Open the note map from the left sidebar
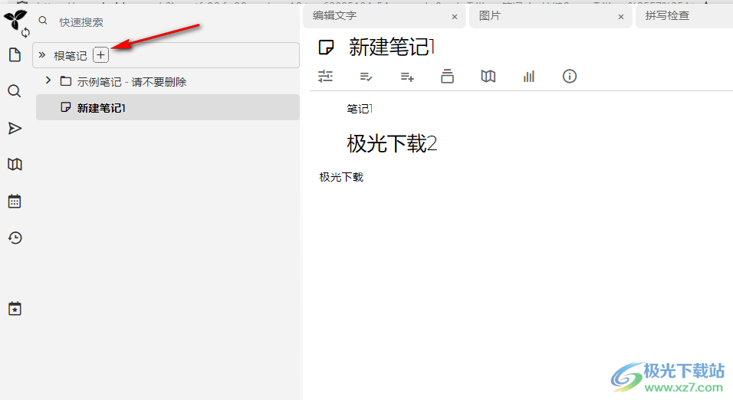The height and width of the screenshot is (400, 733). click(14, 164)
